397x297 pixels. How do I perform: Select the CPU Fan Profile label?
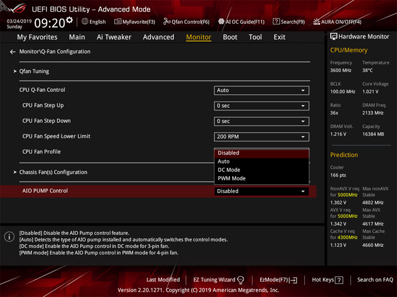[41, 152]
